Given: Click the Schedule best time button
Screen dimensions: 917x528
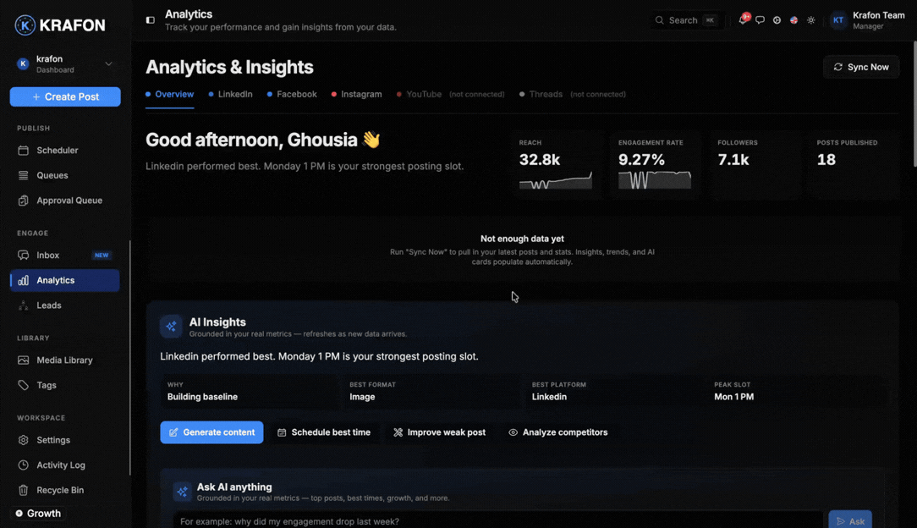Looking at the screenshot, I should 324,432.
